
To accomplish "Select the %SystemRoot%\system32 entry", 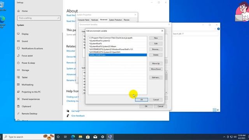I will pyautogui.click(x=117, y=40).
